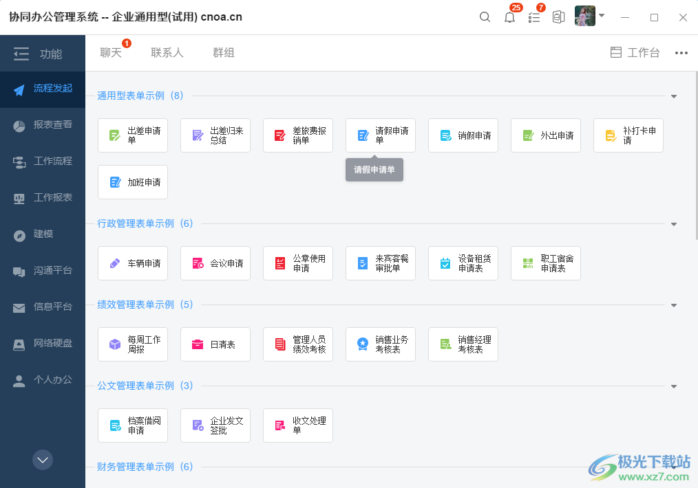The width and height of the screenshot is (698, 488).
Task: Open 沟通平台 in the sidebar
Action: [43, 271]
